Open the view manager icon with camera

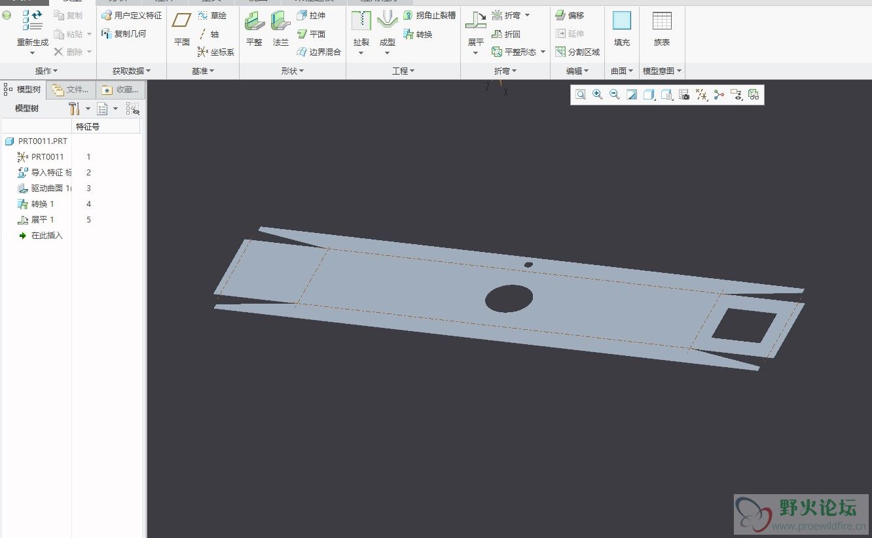pyautogui.click(x=684, y=95)
